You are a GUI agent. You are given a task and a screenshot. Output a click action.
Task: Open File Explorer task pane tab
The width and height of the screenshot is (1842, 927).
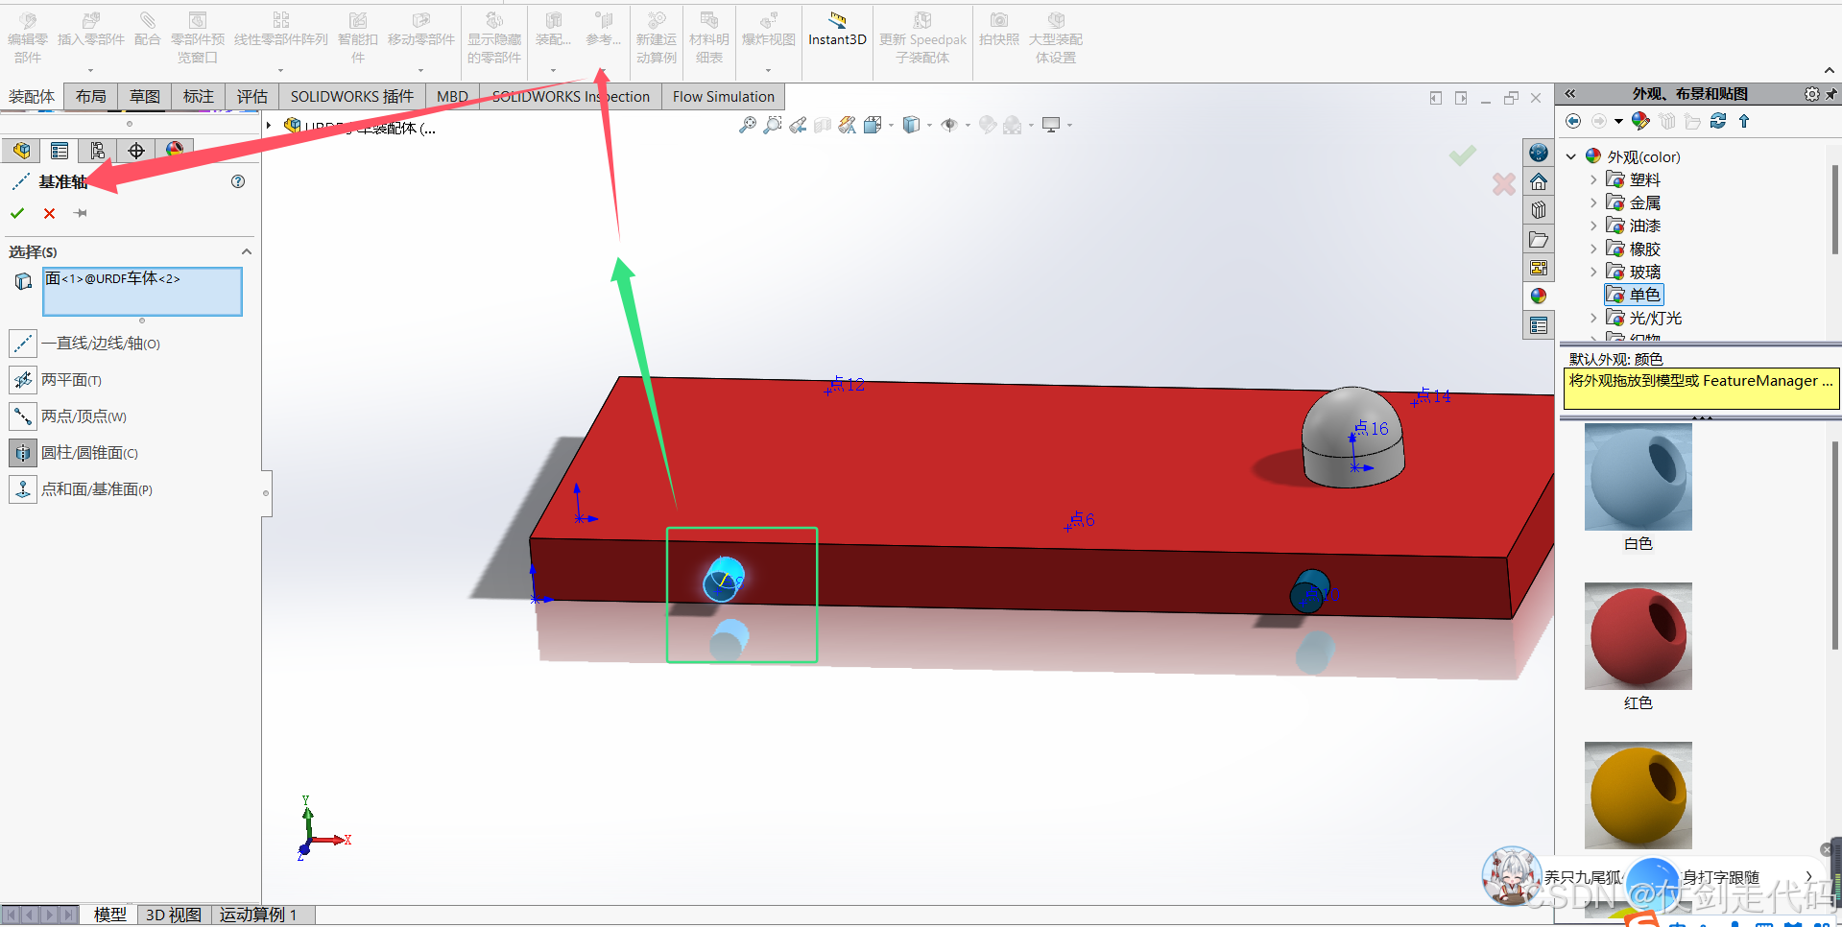1539,239
